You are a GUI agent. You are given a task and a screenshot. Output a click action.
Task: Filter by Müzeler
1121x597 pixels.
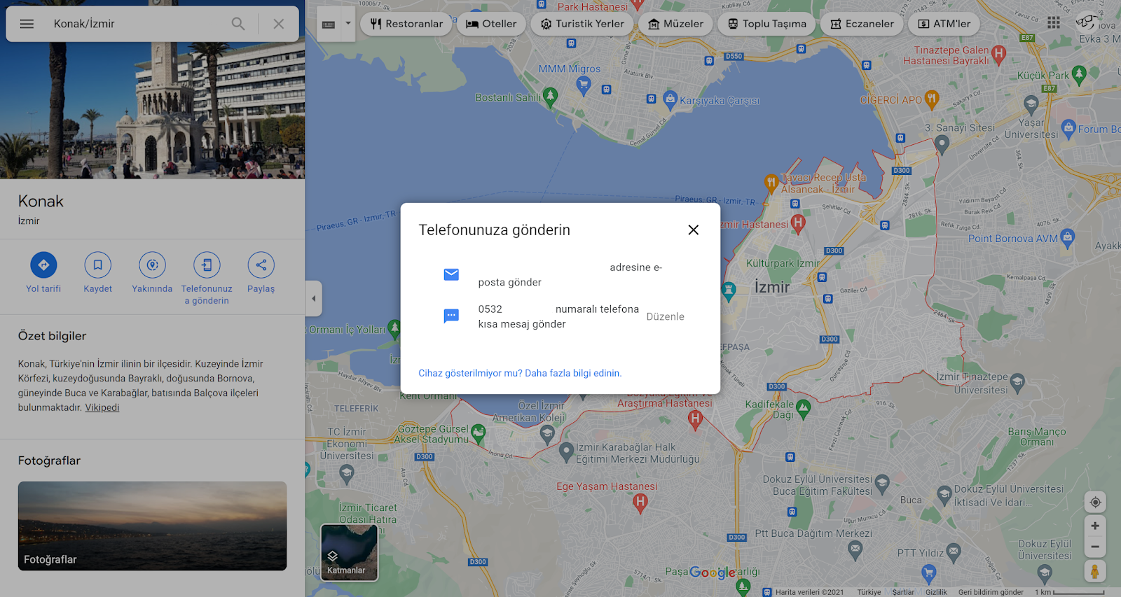click(675, 24)
